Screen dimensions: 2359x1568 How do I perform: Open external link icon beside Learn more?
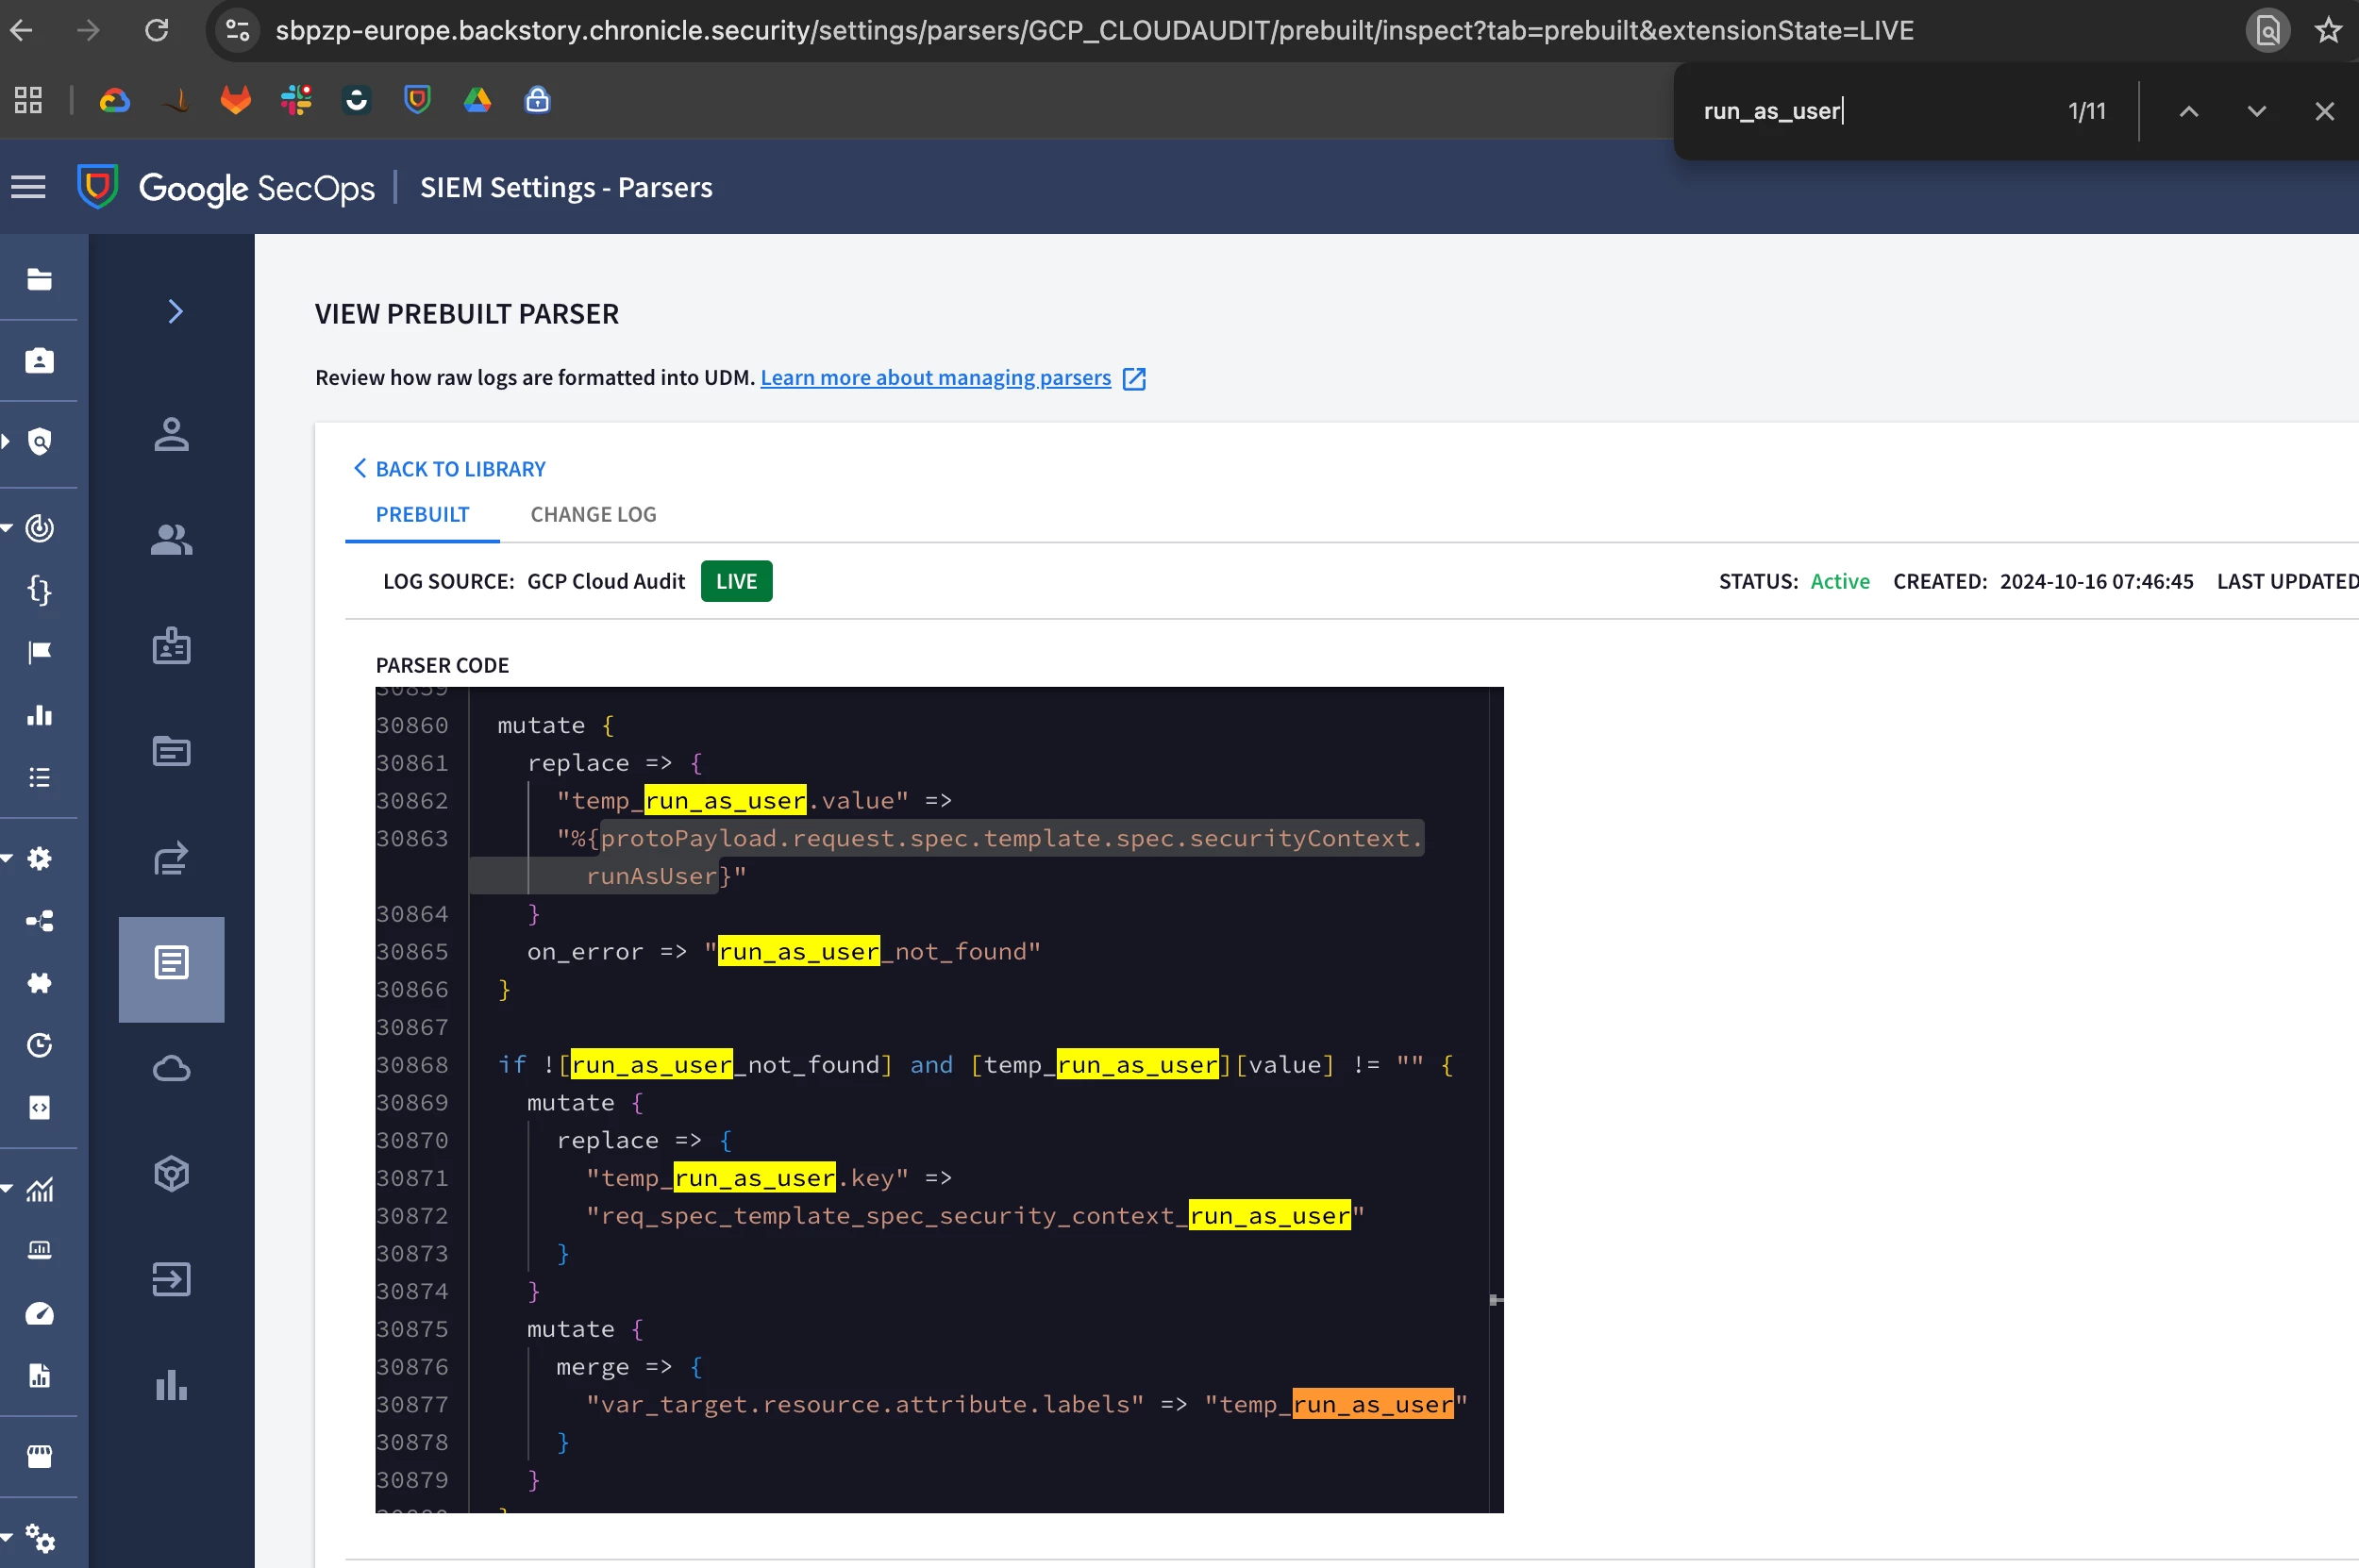point(1134,378)
